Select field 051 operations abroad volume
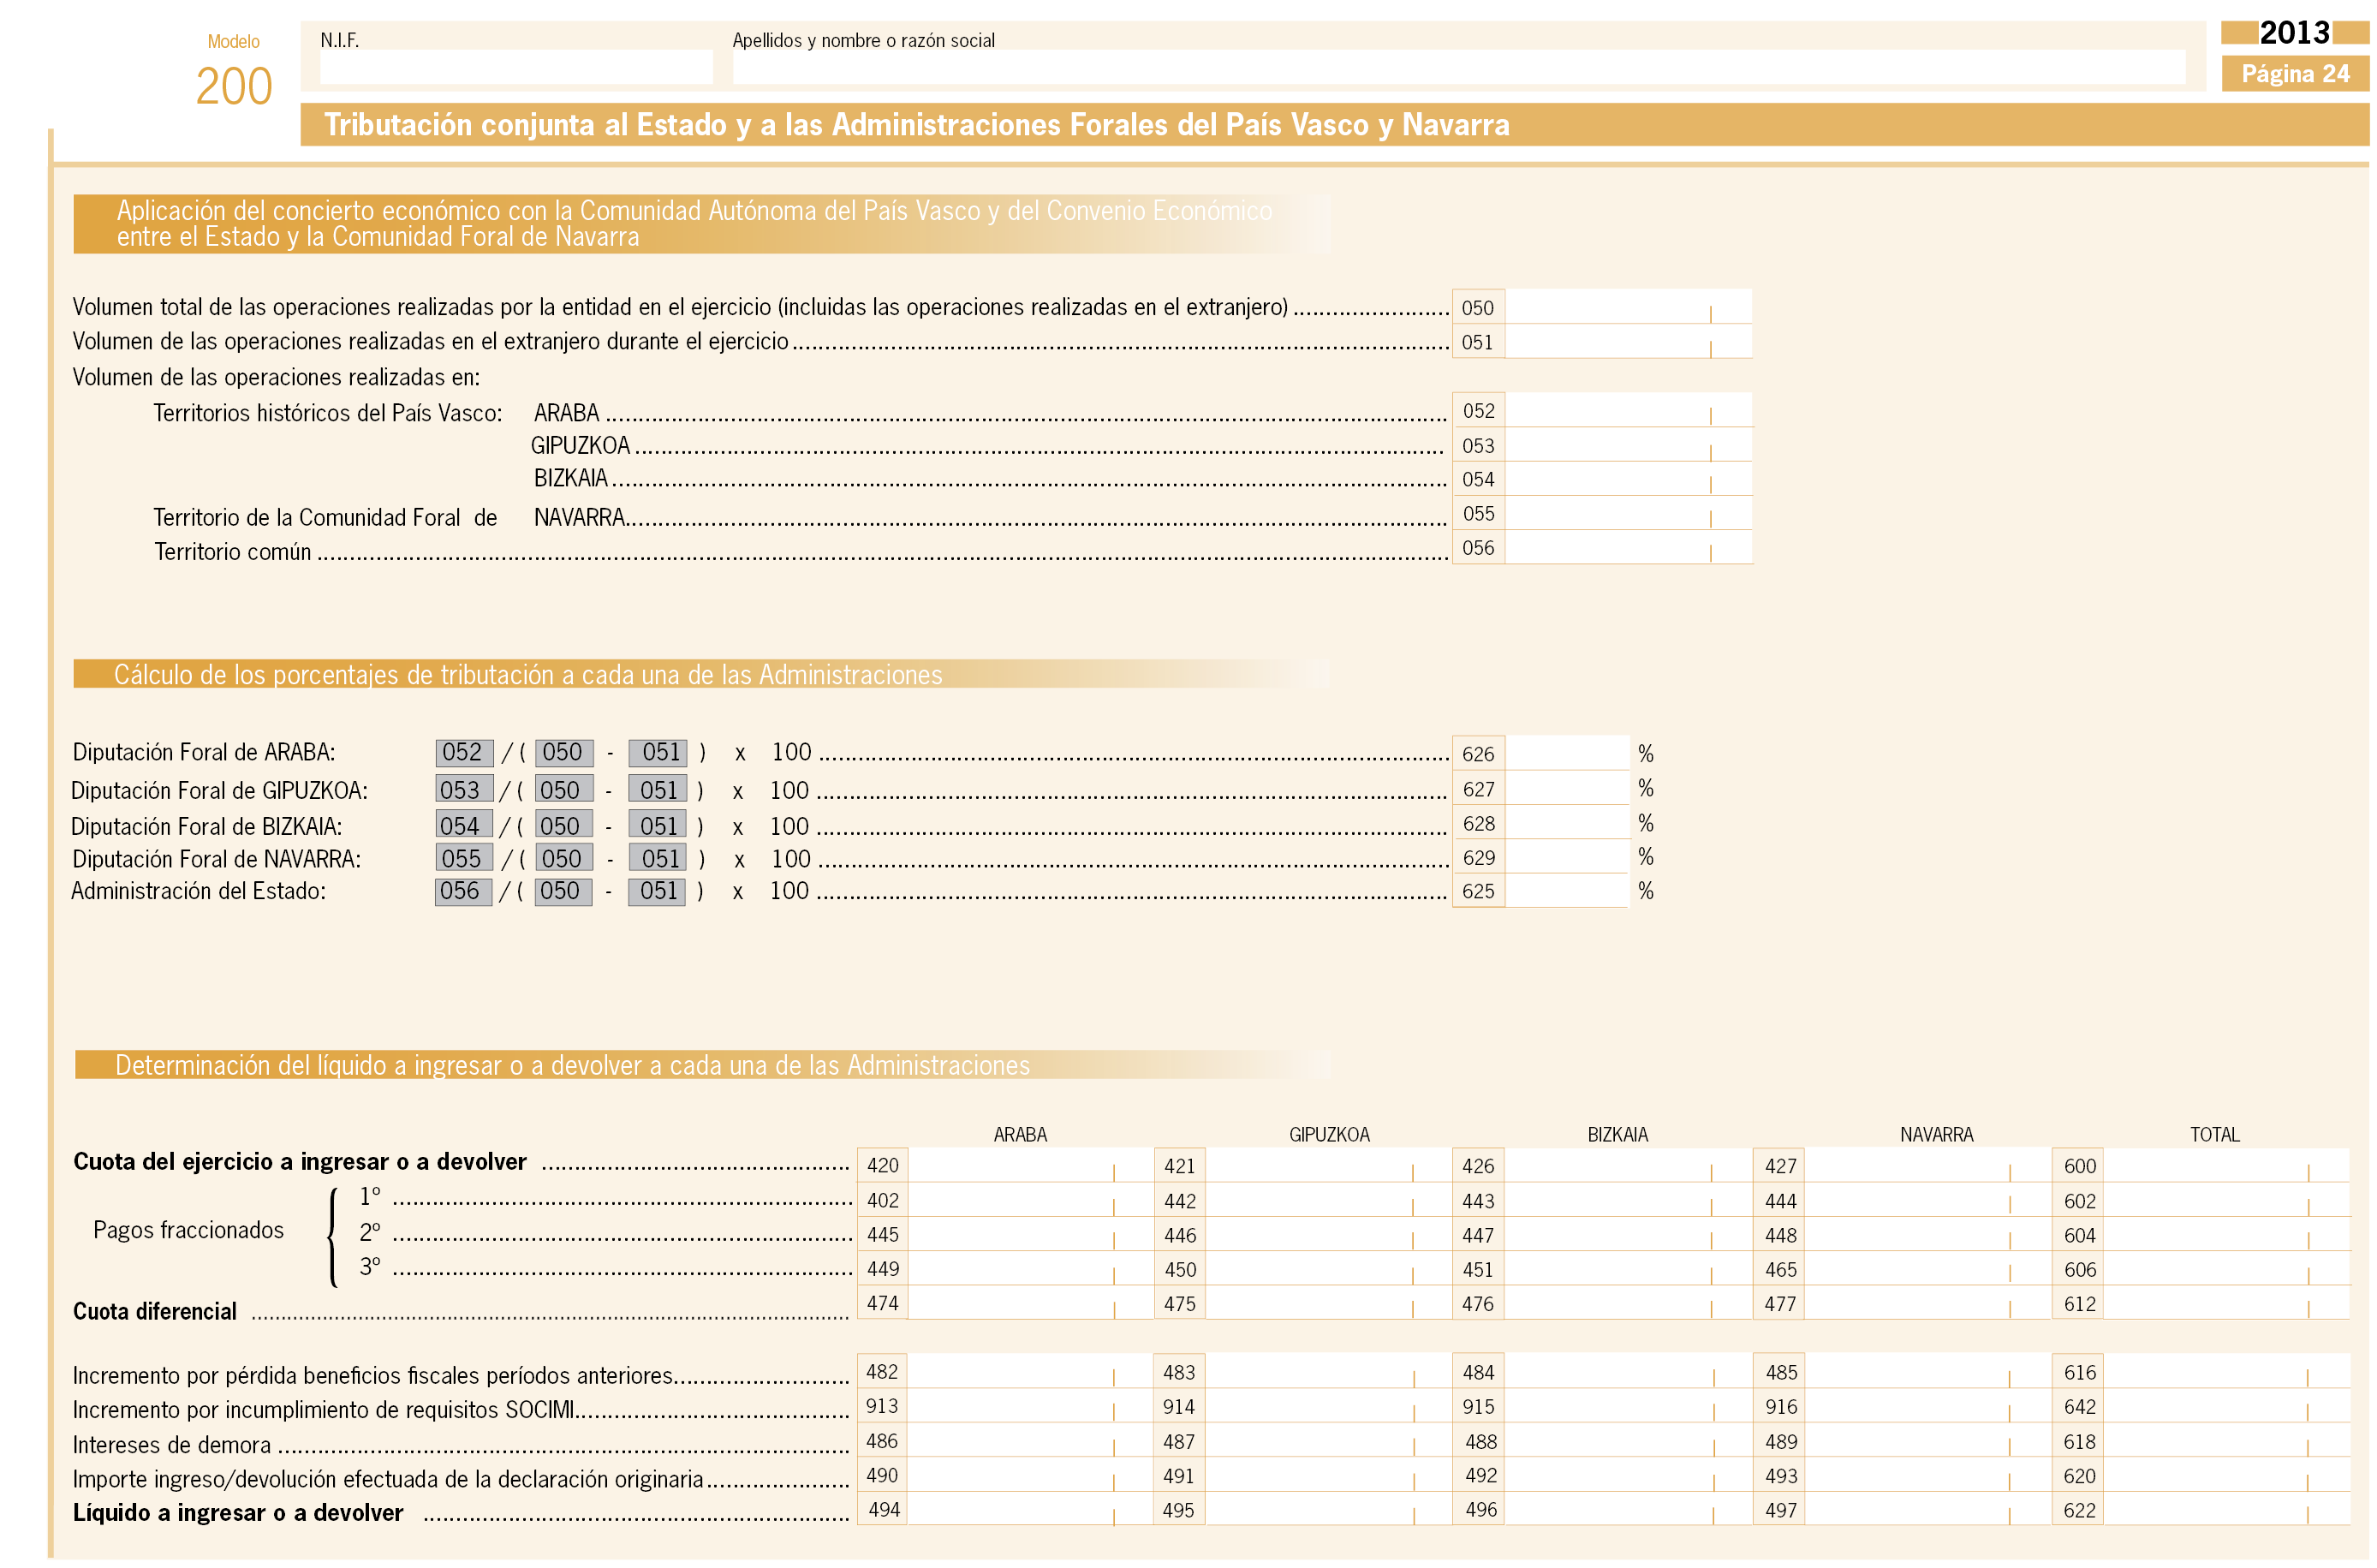Viewport: 2377px width, 1568px height. (x=1627, y=342)
